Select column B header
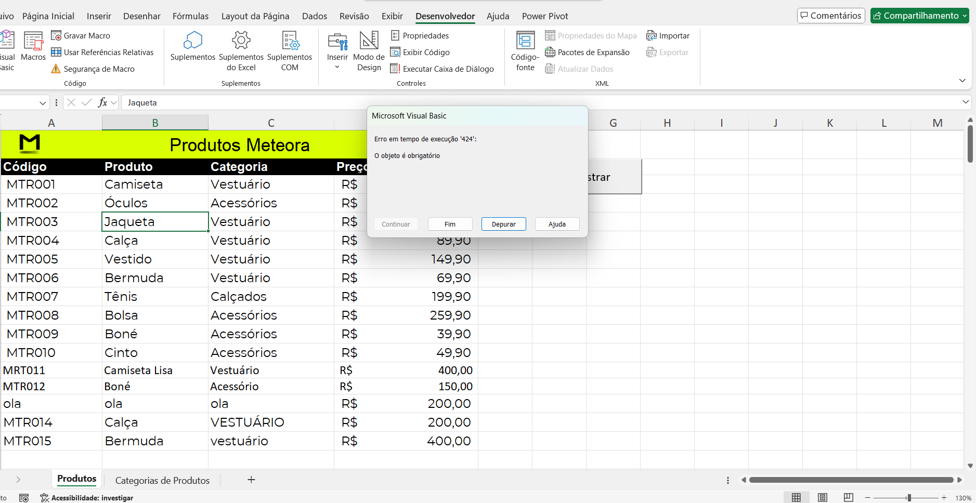Screen dimensions: 976x503 click(x=155, y=123)
